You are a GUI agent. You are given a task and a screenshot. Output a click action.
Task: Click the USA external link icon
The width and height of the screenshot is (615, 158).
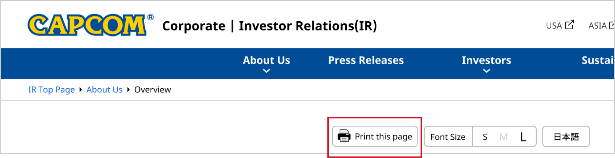tap(570, 25)
